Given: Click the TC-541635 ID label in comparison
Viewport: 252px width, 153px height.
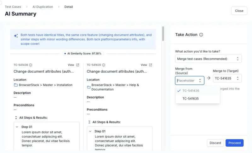Looking at the screenshot, I should tap(94, 65).
